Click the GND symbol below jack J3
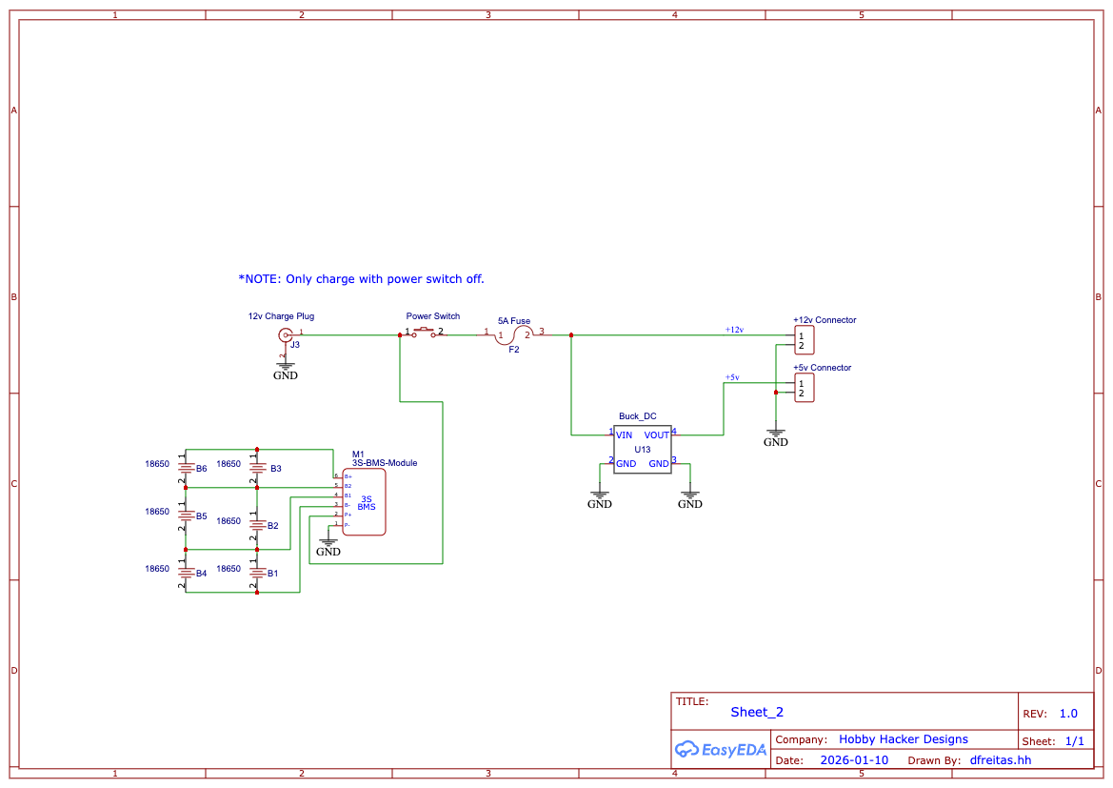This screenshot has height=788, width=1113. 286,371
